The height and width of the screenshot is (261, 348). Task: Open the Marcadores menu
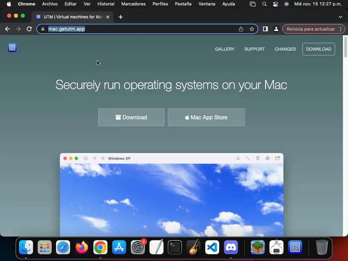(x=133, y=4)
